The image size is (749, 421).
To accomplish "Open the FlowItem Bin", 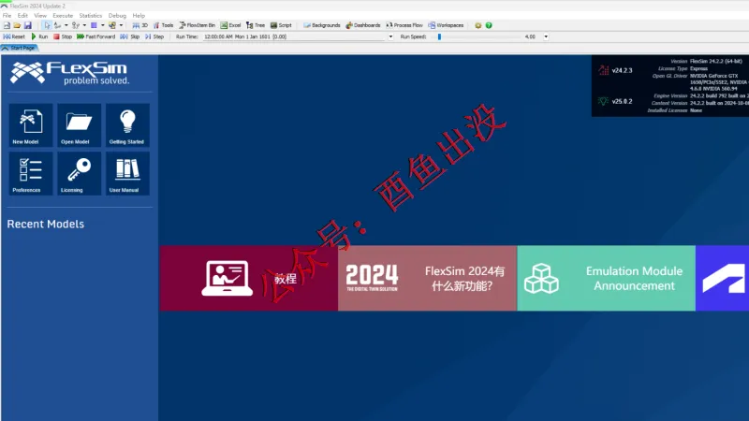I will click(197, 25).
